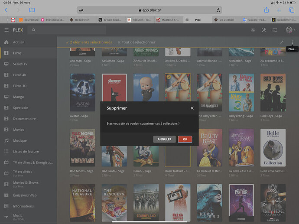The height and width of the screenshot is (224, 299).
Task: Open Safari share sheet icon
Action: (x=266, y=10)
